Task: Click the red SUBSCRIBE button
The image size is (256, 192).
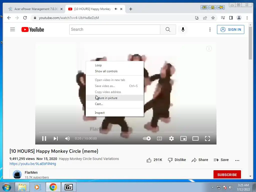Action: click(x=227, y=174)
